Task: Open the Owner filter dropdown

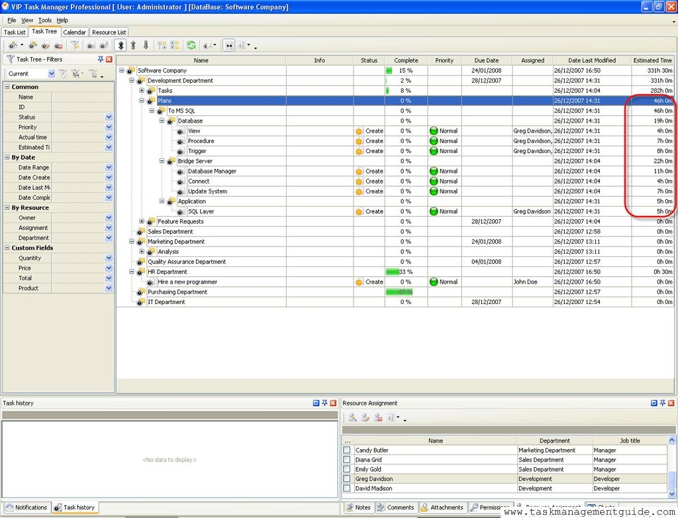Action: tap(109, 218)
